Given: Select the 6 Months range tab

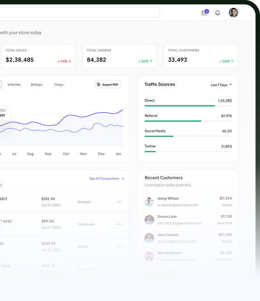Looking at the screenshot, I should point(14,85).
